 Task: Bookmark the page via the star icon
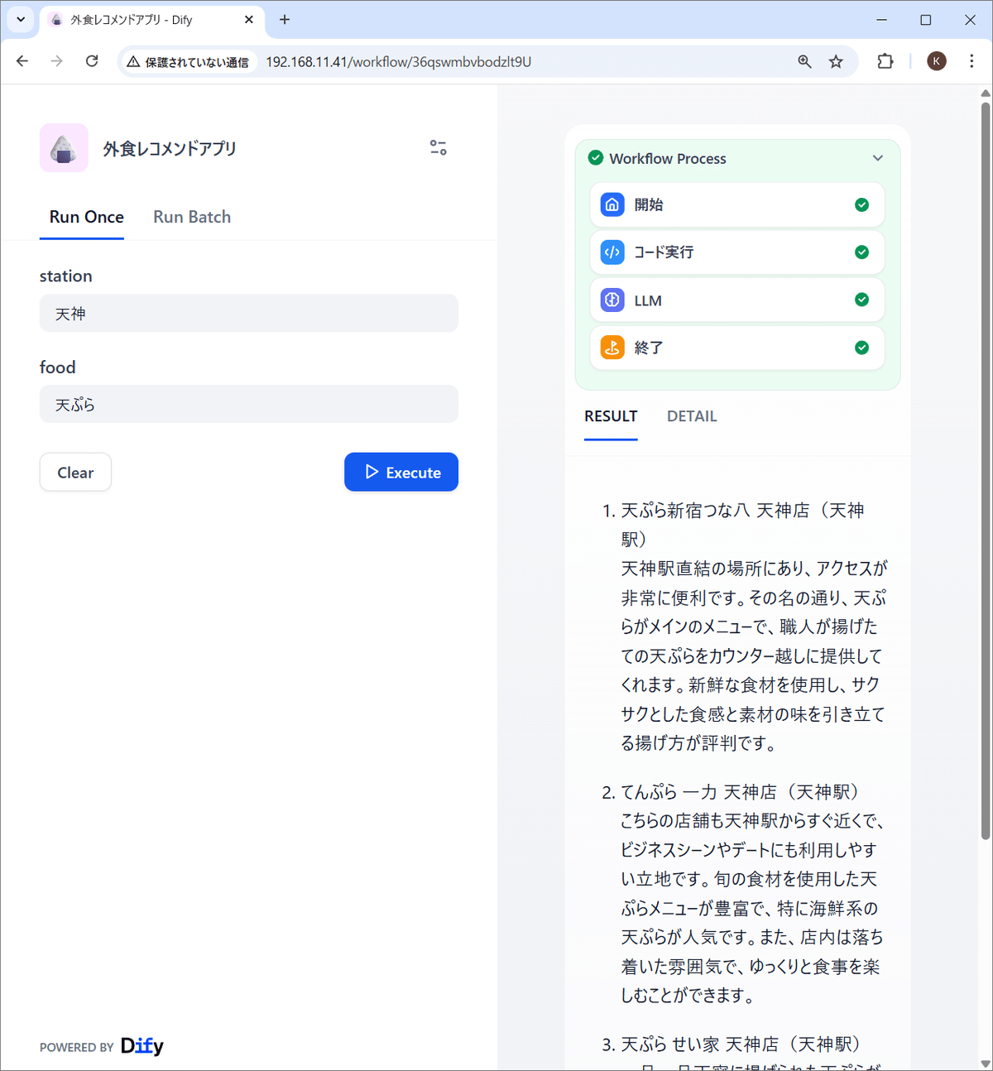click(x=836, y=61)
